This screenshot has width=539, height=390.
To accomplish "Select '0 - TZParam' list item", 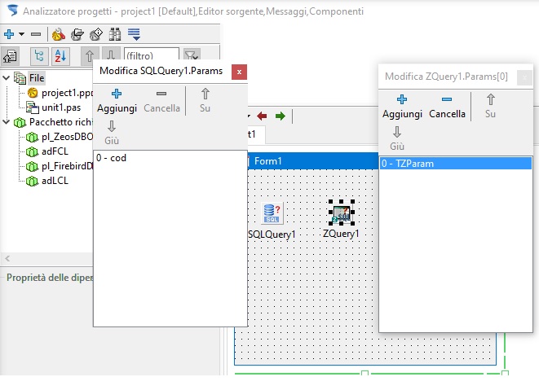I will (456, 164).
